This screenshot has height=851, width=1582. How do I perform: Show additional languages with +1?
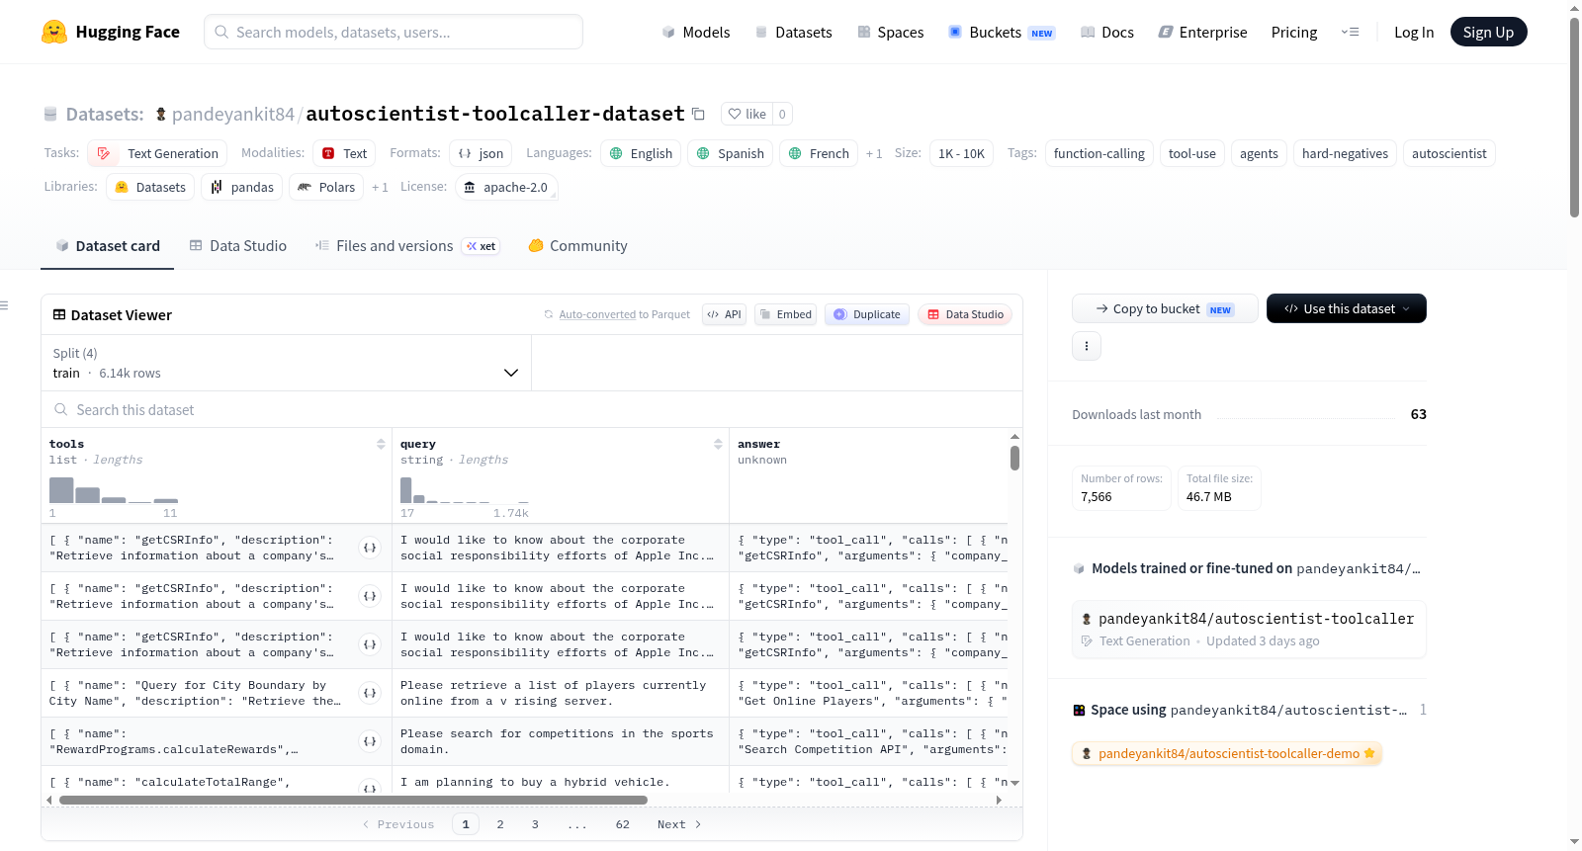[x=874, y=154]
